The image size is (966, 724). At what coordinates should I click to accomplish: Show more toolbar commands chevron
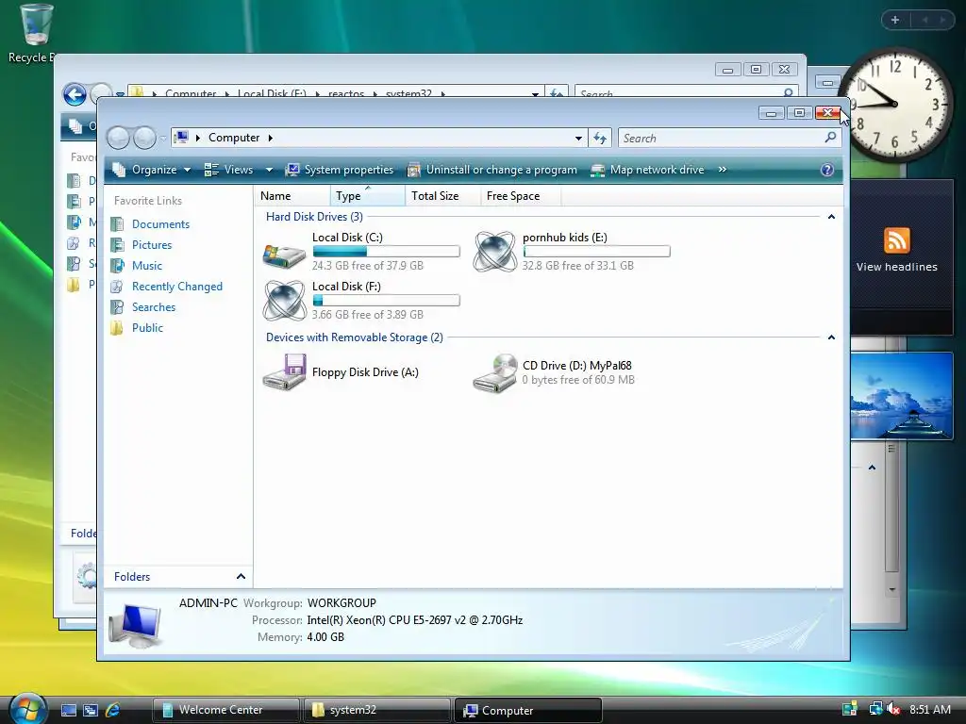[722, 170]
